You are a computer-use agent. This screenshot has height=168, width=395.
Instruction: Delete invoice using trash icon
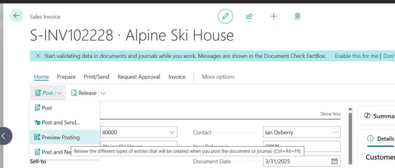point(297,16)
